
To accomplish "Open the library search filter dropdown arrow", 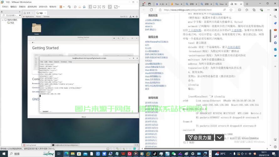I will (x=20, y=15).
